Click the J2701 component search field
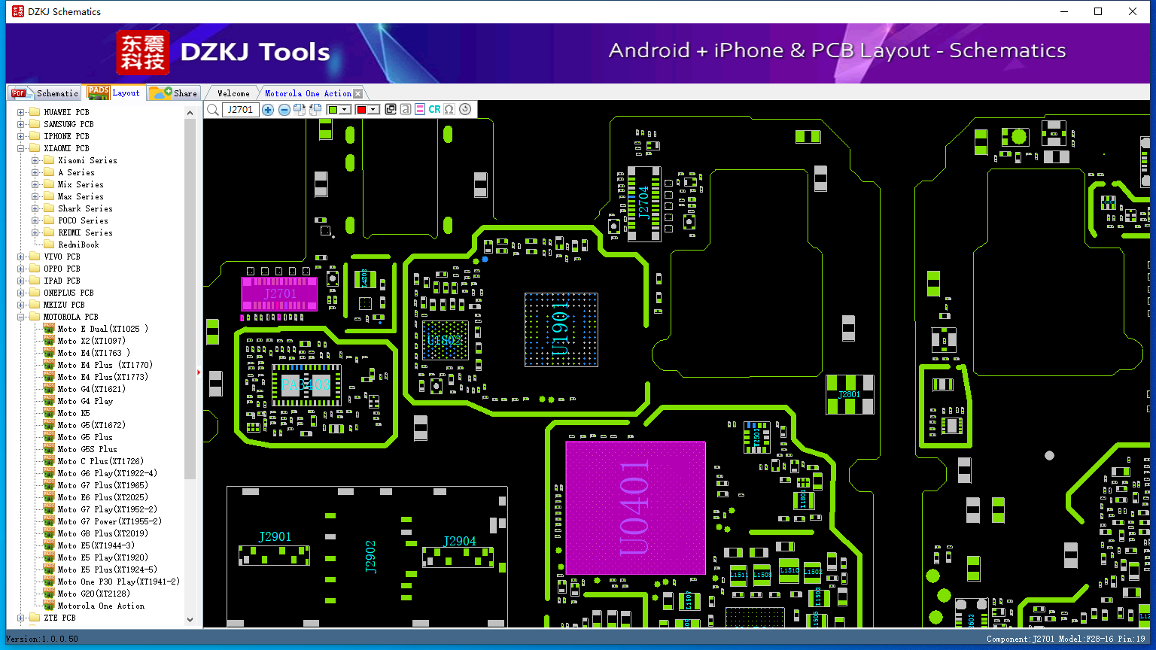 pos(241,110)
